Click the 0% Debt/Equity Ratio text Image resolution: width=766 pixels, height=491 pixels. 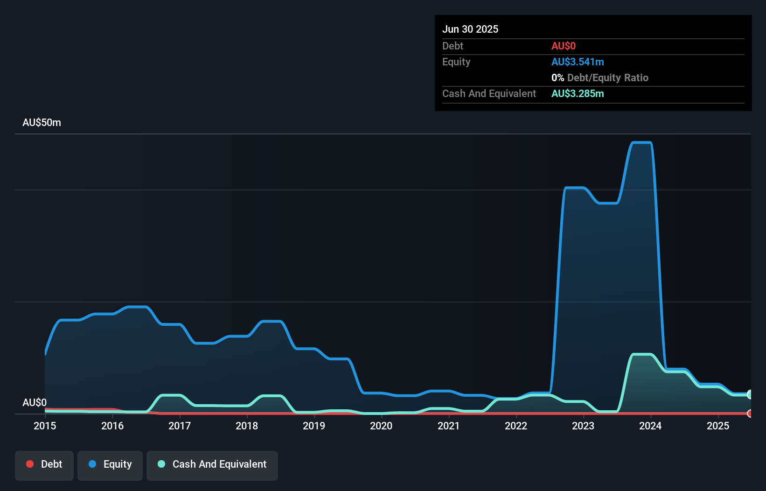click(x=600, y=78)
